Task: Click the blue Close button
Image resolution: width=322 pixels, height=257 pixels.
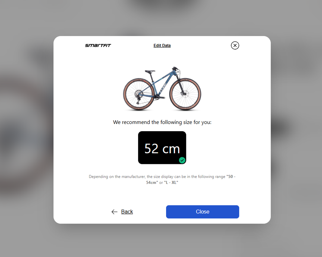Action: (202, 212)
